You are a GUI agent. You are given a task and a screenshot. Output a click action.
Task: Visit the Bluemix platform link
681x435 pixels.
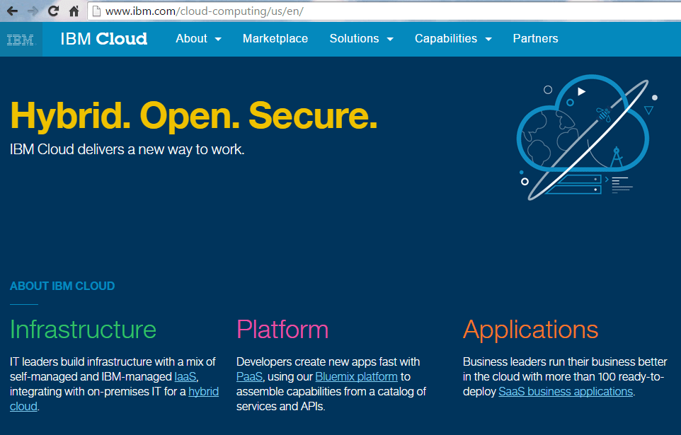pyautogui.click(x=356, y=376)
